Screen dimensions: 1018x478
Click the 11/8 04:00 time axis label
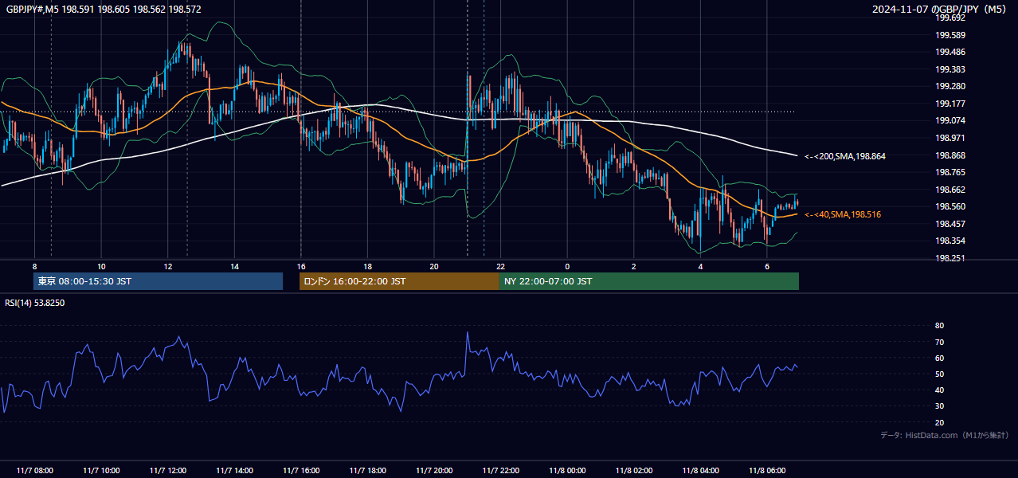(x=700, y=471)
